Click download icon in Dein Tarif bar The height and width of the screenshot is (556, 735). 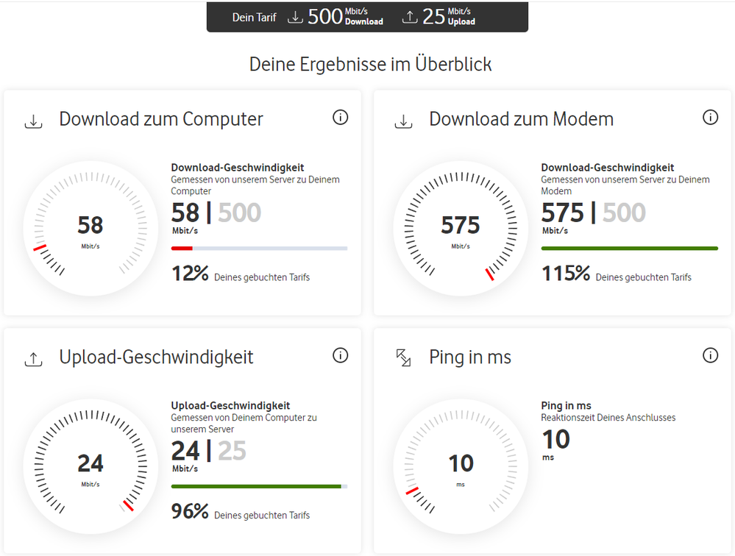295,17
